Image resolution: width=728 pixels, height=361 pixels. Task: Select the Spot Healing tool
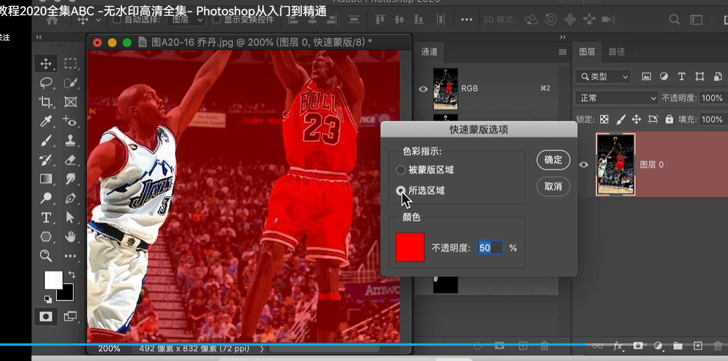pyautogui.click(x=71, y=121)
